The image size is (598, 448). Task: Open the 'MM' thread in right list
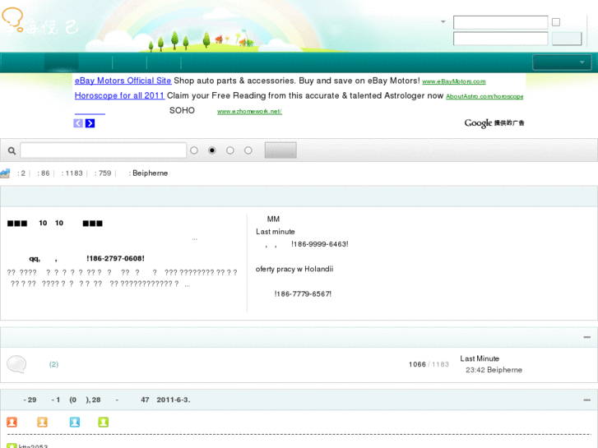[x=273, y=219]
